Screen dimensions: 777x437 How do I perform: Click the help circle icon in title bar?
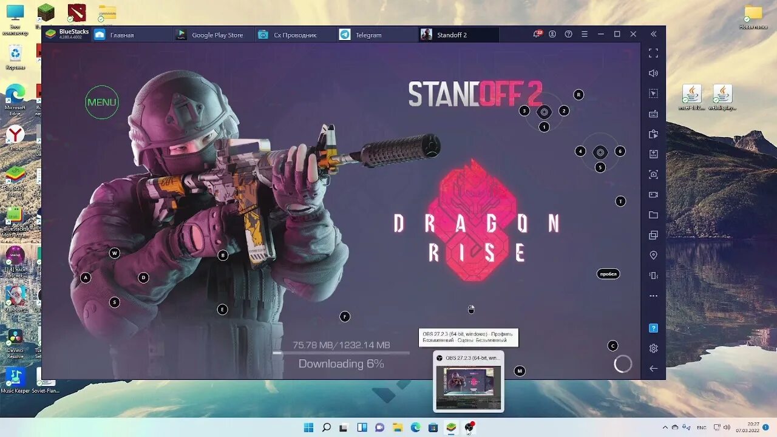[x=569, y=34]
